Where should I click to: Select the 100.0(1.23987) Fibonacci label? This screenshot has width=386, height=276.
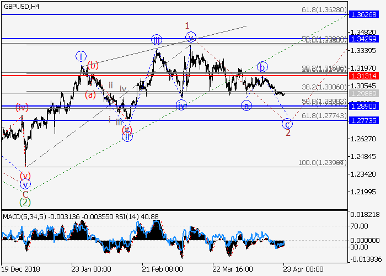pyautogui.click(x=322, y=163)
